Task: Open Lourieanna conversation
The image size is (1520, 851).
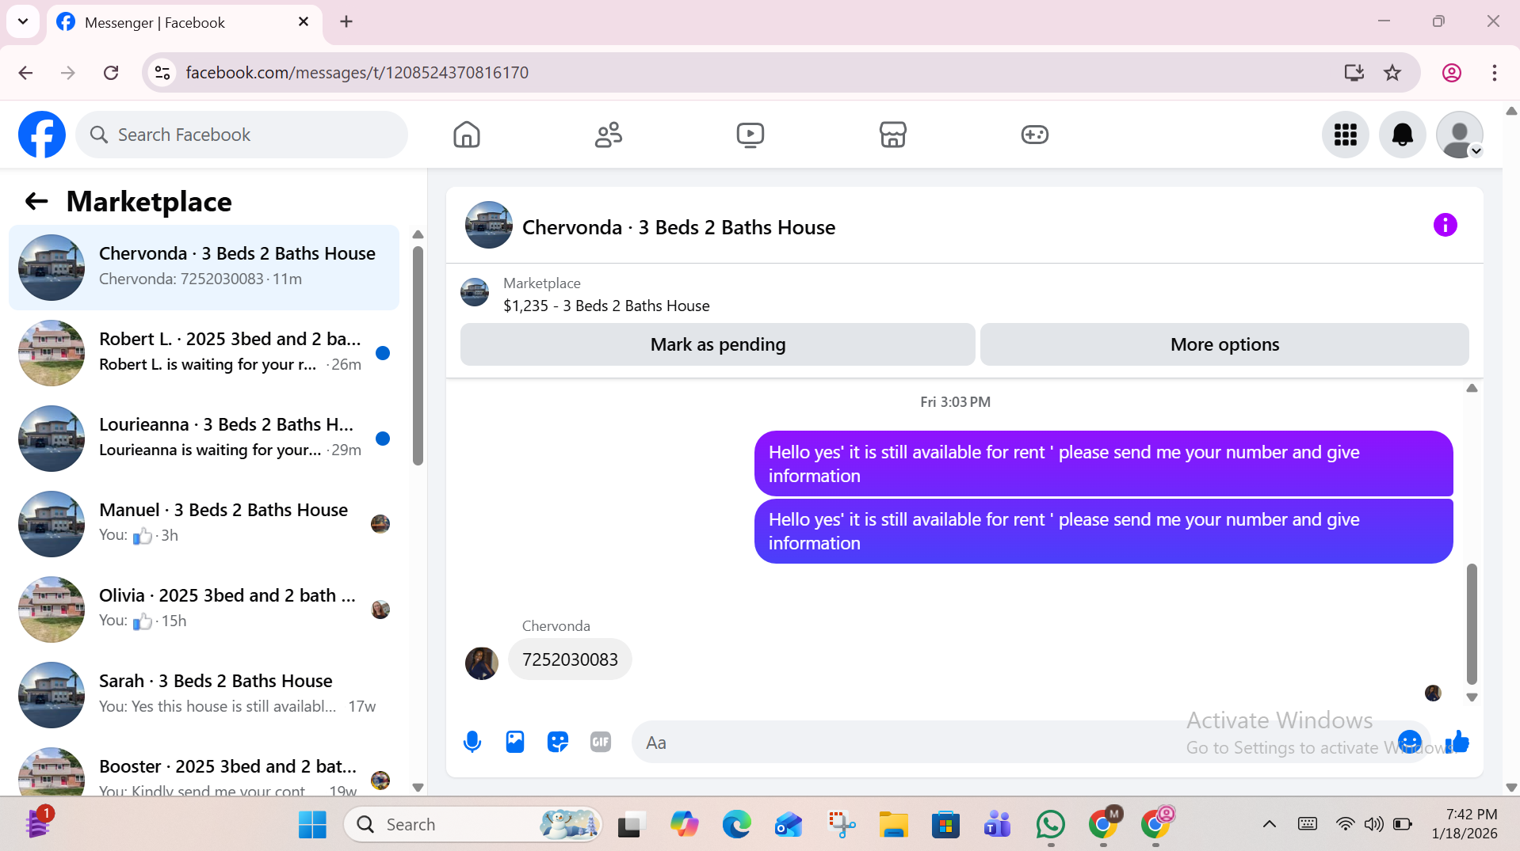Action: (x=204, y=439)
